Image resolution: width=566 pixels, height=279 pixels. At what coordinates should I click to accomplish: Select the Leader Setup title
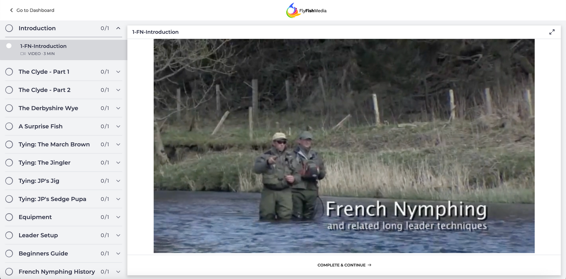pos(38,235)
